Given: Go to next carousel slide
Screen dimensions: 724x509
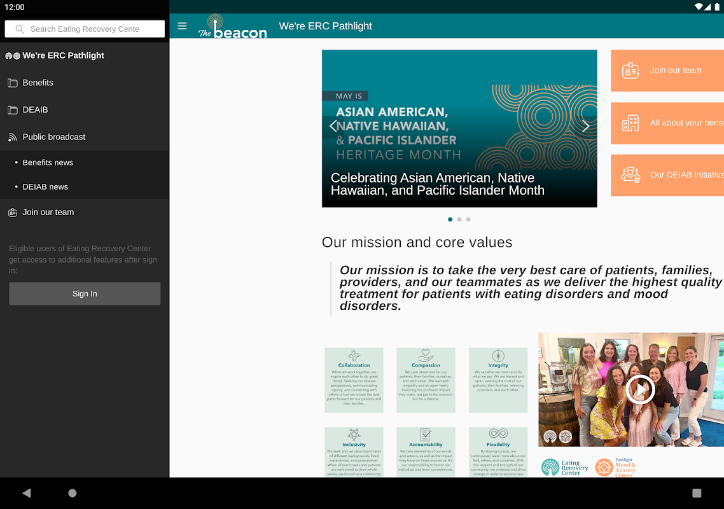Looking at the screenshot, I should [x=585, y=125].
